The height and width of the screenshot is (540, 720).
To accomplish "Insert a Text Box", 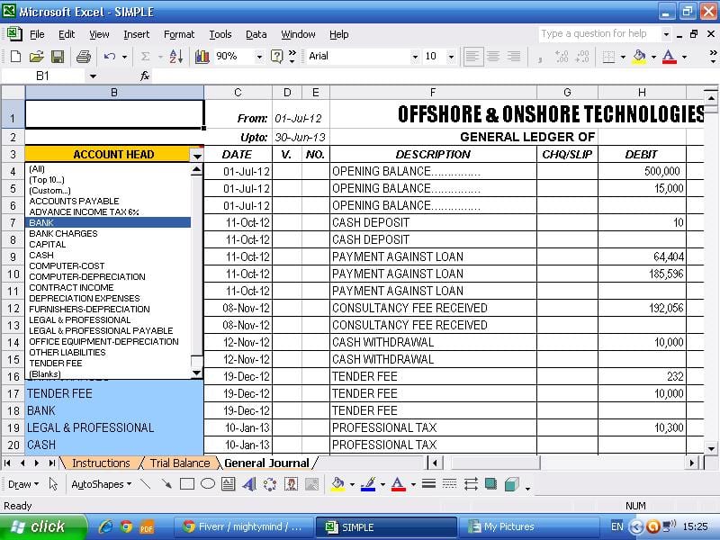I will tap(228, 484).
